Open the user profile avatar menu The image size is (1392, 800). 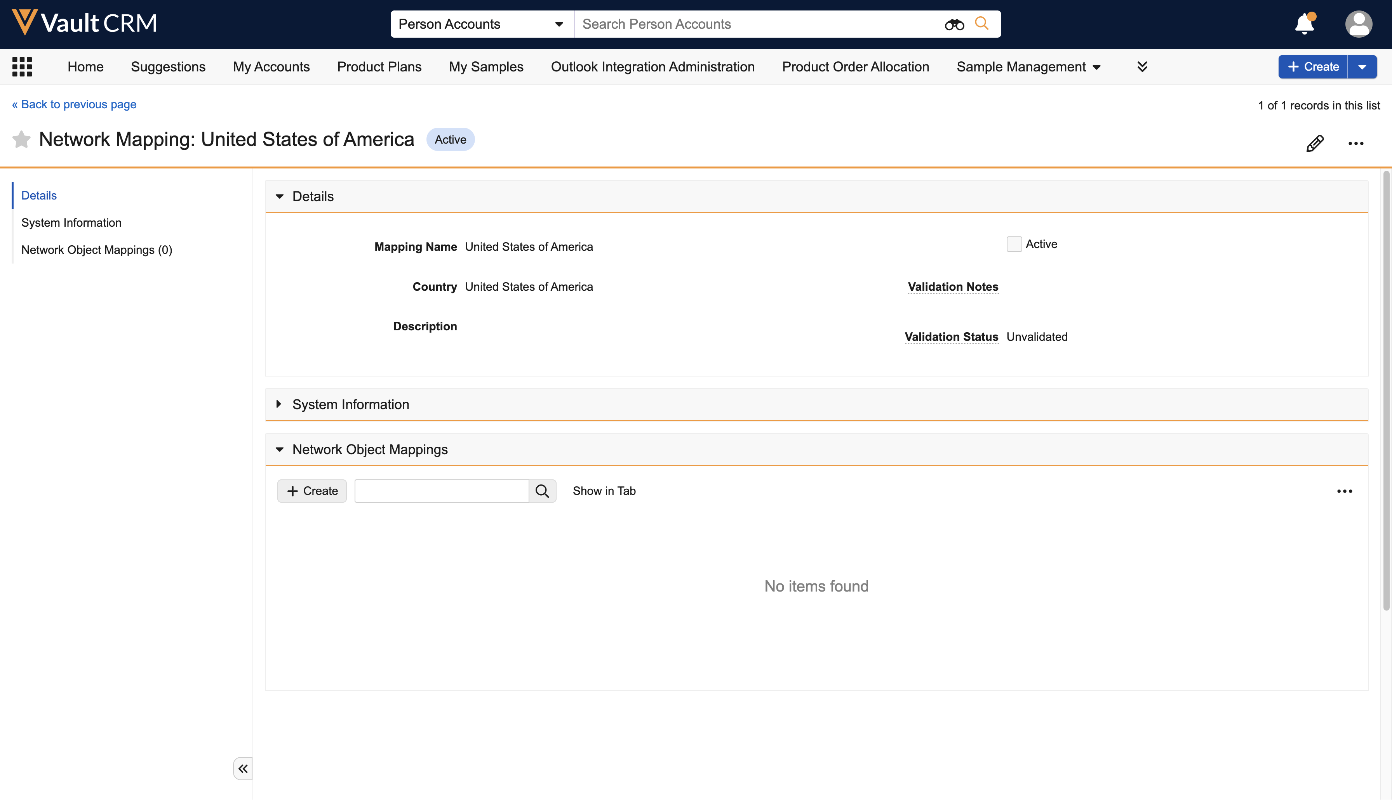point(1358,24)
